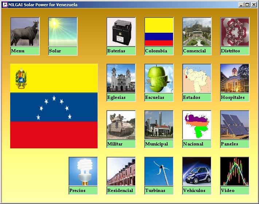259x204 pixels.
Task: Click the Paneles solar panel icon
Action: pyautogui.click(x=235, y=125)
